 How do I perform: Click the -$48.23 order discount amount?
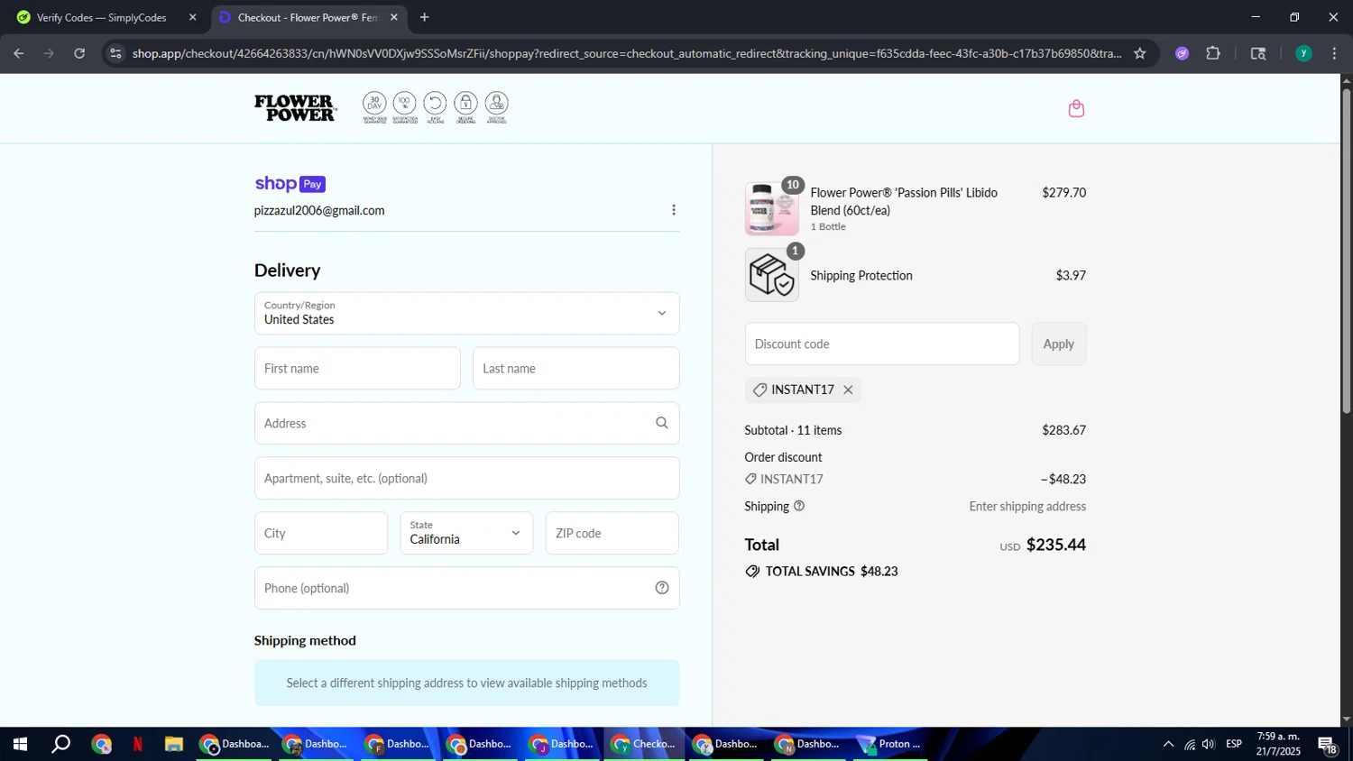[1063, 479]
